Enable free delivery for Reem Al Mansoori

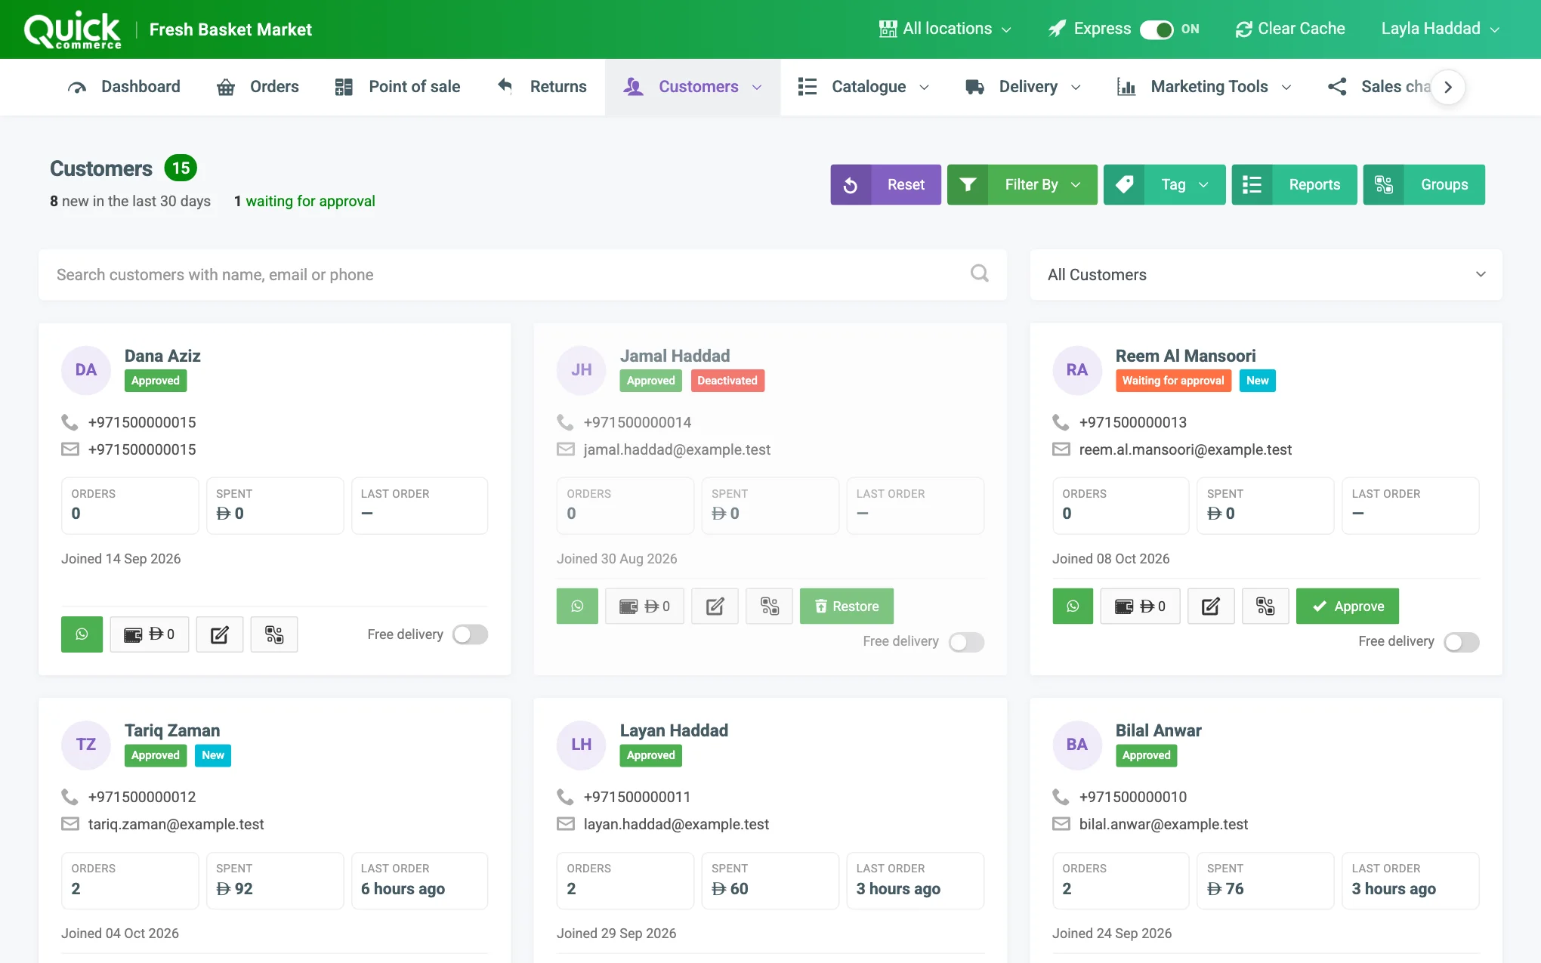point(1462,642)
